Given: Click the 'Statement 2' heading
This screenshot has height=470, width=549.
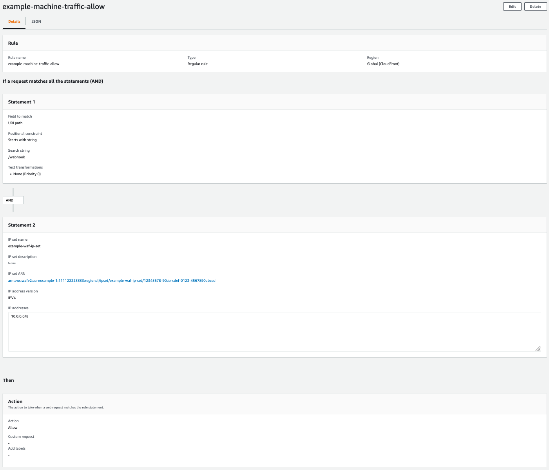Looking at the screenshot, I should click(x=22, y=225).
